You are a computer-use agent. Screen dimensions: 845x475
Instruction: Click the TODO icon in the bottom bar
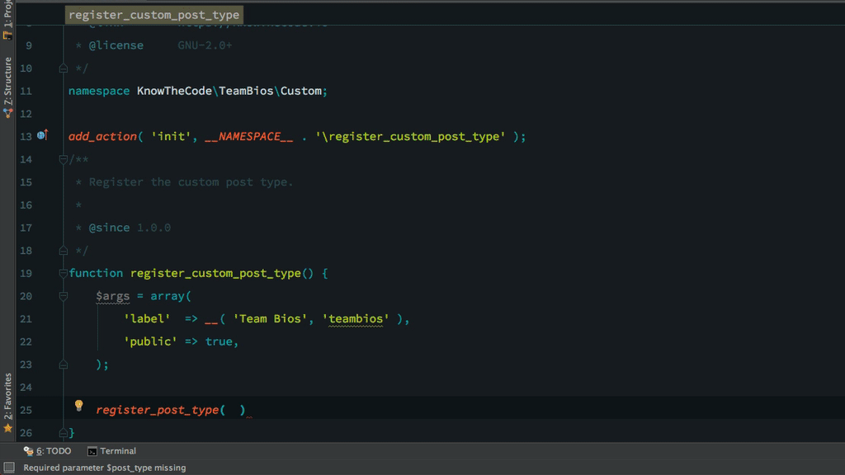point(28,451)
